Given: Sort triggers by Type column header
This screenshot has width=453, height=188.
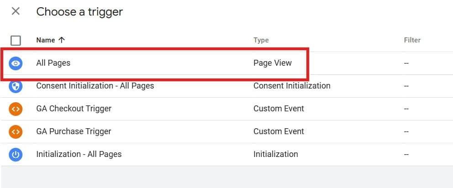Looking at the screenshot, I should [x=261, y=40].
